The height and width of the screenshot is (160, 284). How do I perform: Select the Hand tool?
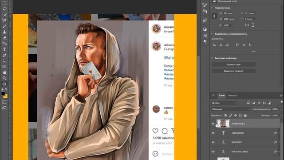(4, 72)
